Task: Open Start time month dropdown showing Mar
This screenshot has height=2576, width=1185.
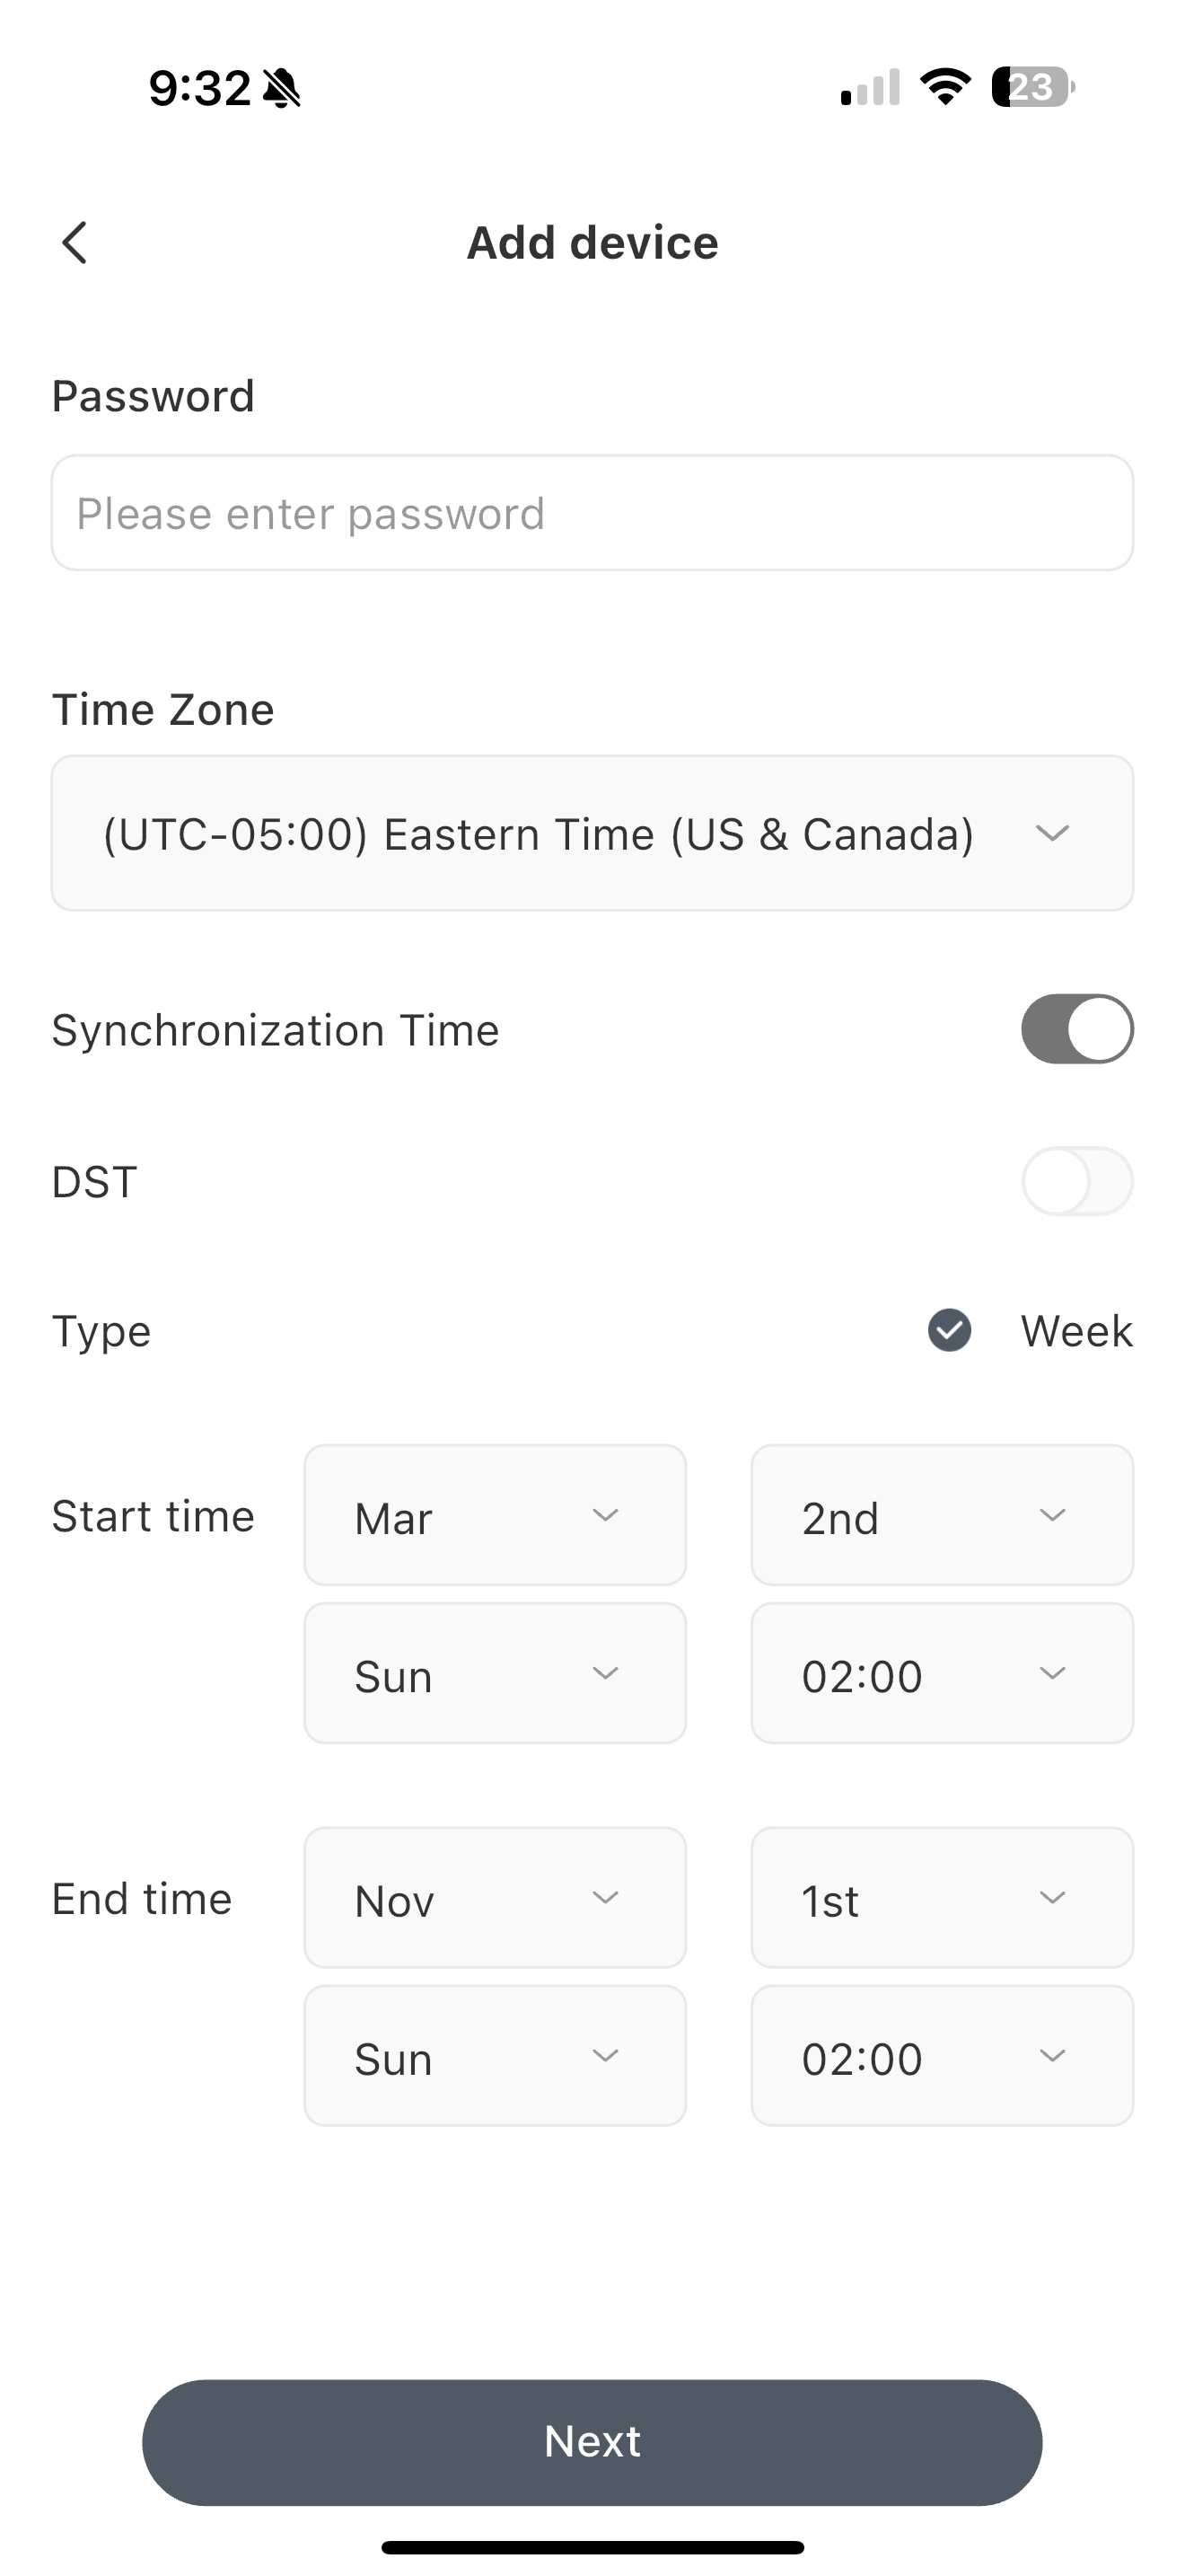Action: click(x=495, y=1515)
